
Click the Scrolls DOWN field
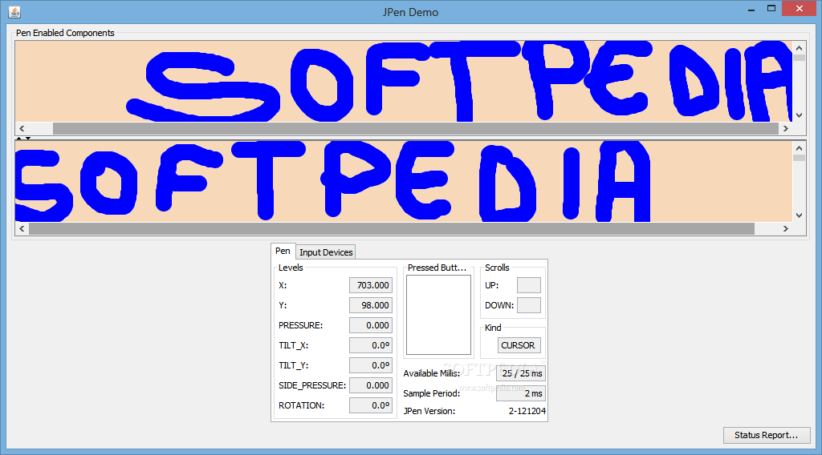coord(528,305)
